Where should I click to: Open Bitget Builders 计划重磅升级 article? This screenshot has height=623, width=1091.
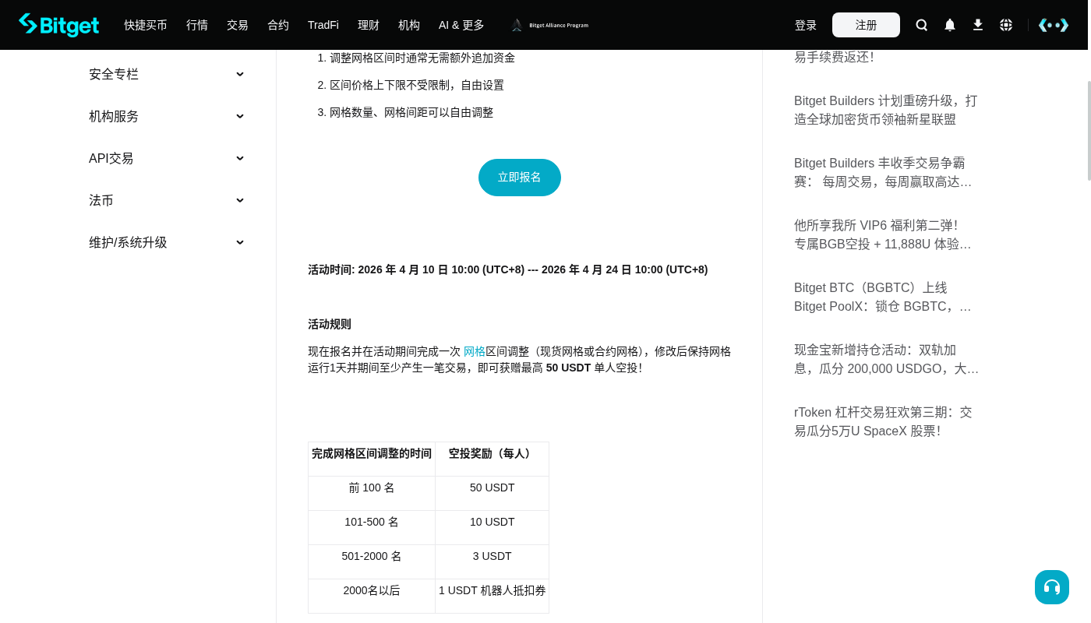[886, 110]
